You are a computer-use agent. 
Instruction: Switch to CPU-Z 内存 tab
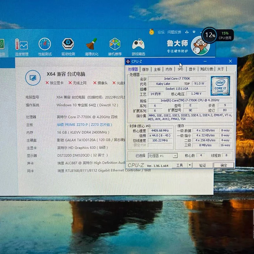point(169,69)
